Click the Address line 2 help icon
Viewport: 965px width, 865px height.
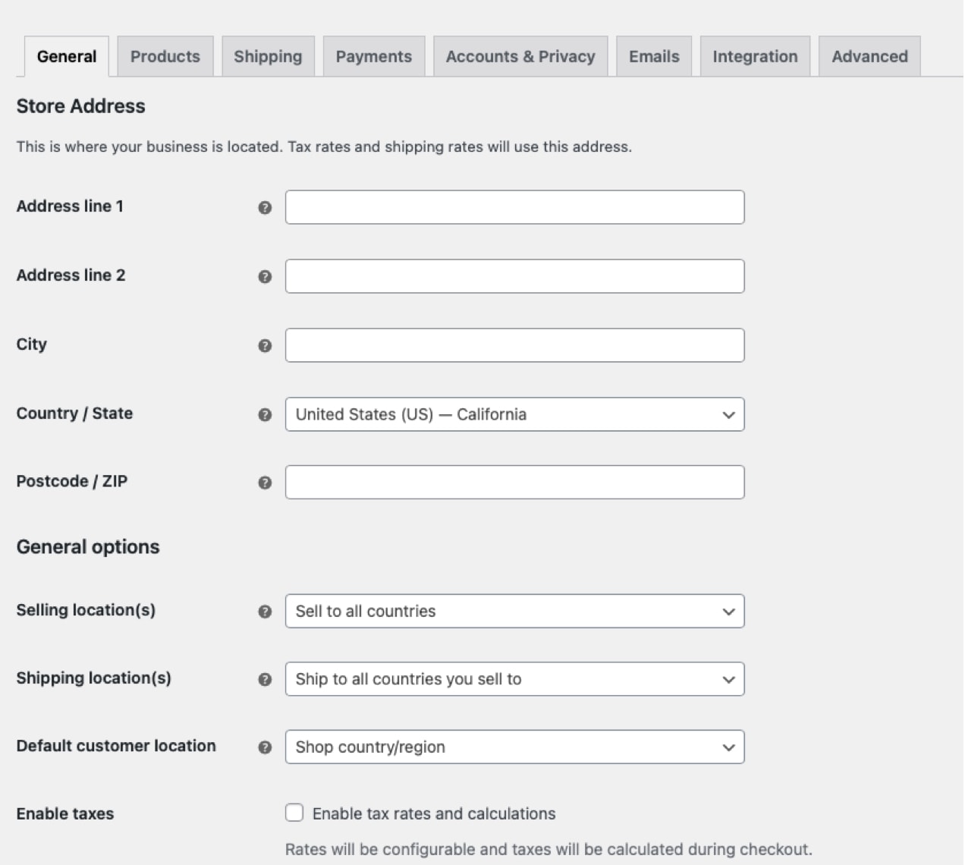click(x=264, y=277)
